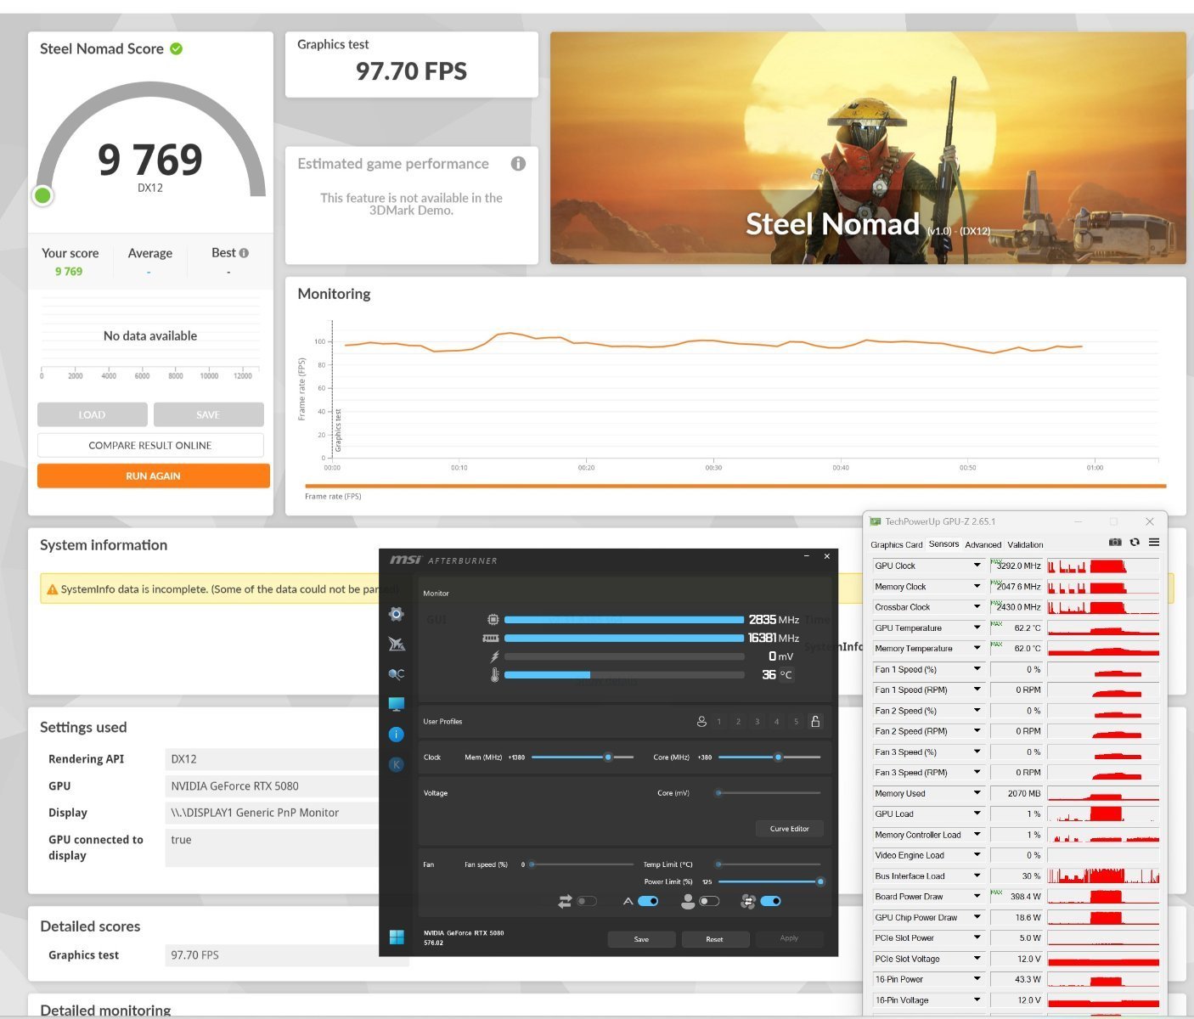The height and width of the screenshot is (1019, 1194).
Task: Switch to GPU-Z Validation tab
Action: click(x=1025, y=545)
